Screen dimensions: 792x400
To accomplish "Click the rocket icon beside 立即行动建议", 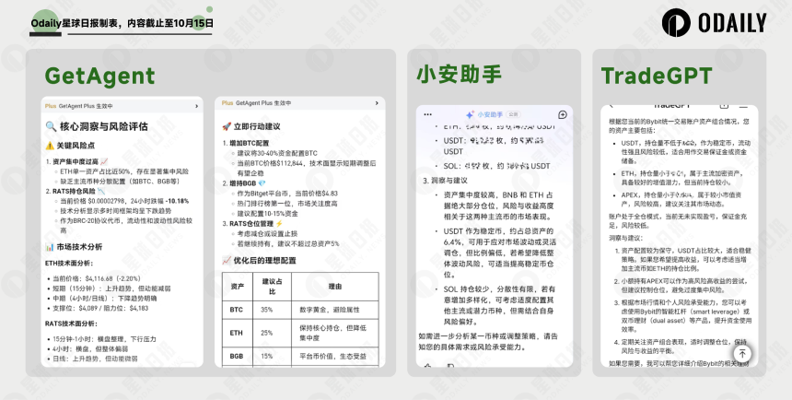I will tap(227, 126).
